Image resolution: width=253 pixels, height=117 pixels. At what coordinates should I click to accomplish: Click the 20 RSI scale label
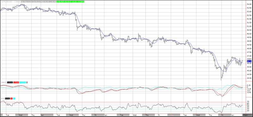[248, 111]
